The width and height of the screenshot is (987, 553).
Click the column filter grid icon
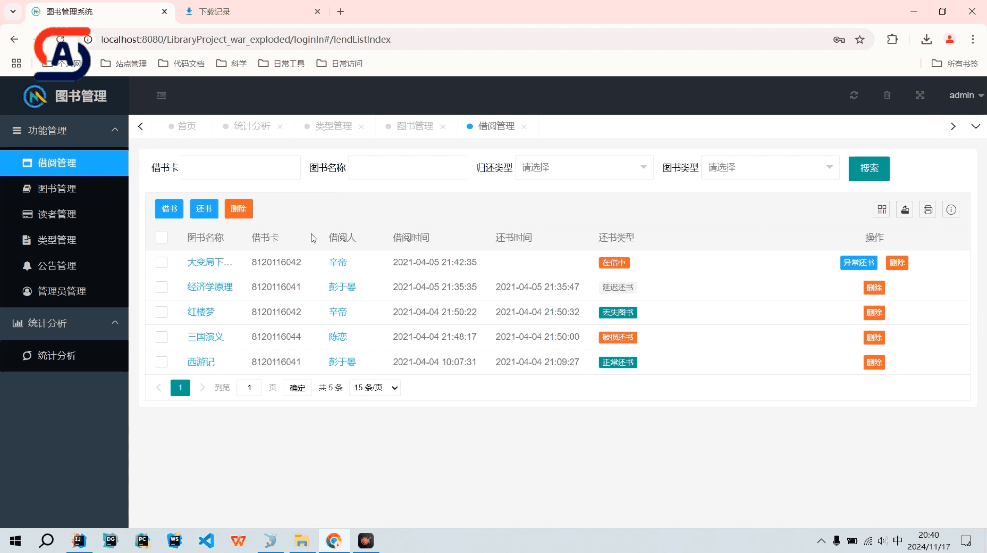tap(882, 209)
